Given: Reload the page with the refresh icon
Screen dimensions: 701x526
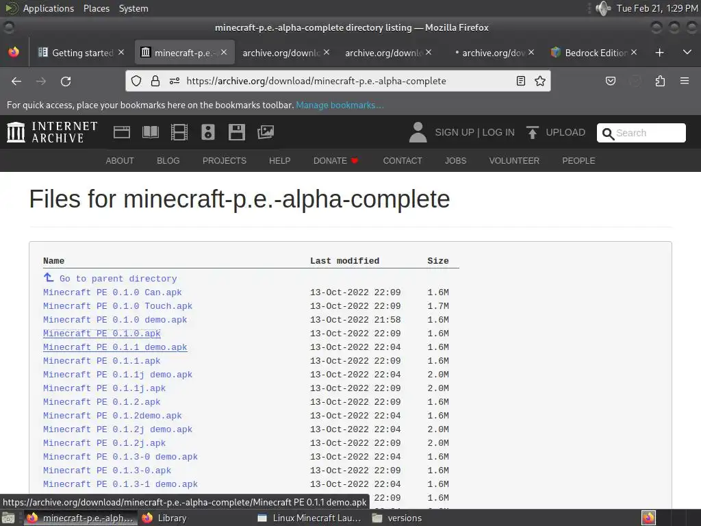Looking at the screenshot, I should point(66,81).
